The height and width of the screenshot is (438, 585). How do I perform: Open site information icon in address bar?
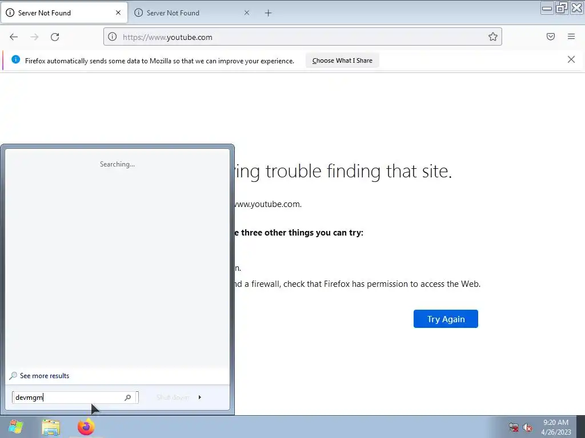pyautogui.click(x=113, y=36)
